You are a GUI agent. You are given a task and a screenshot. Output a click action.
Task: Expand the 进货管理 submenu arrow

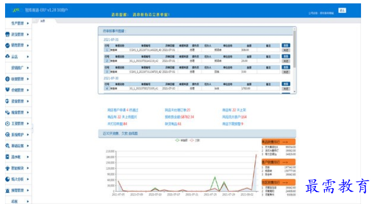(28, 34)
